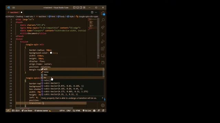Open the Remote Explorer view

coord(103,55)
